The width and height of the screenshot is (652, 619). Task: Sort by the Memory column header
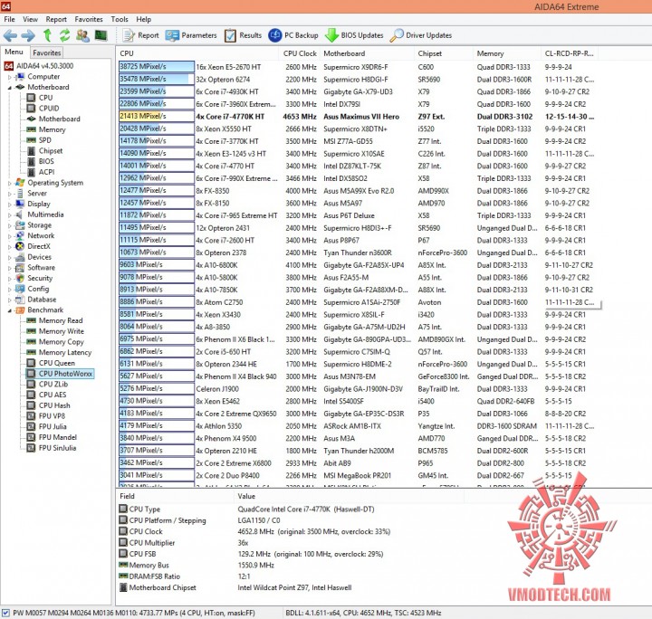pos(508,53)
